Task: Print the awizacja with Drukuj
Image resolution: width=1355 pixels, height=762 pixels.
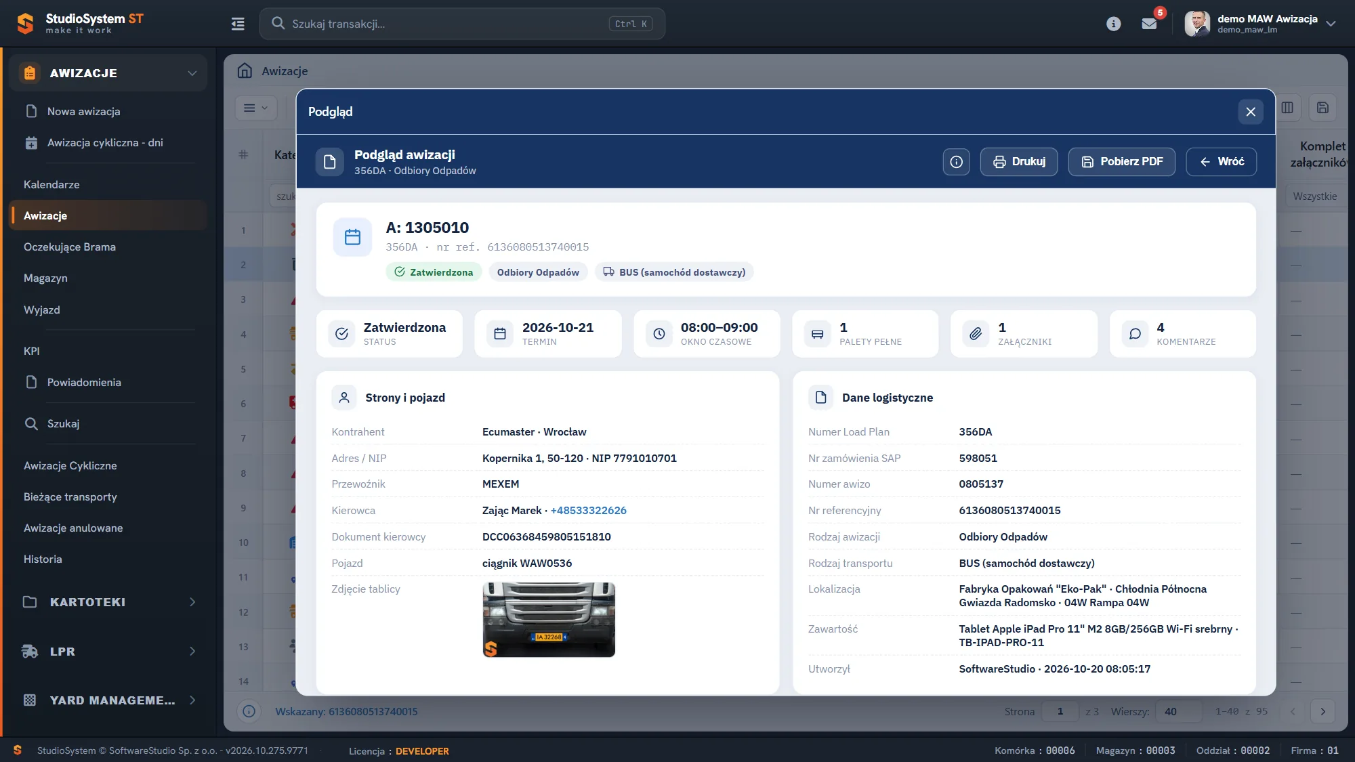Action: point(1018,162)
